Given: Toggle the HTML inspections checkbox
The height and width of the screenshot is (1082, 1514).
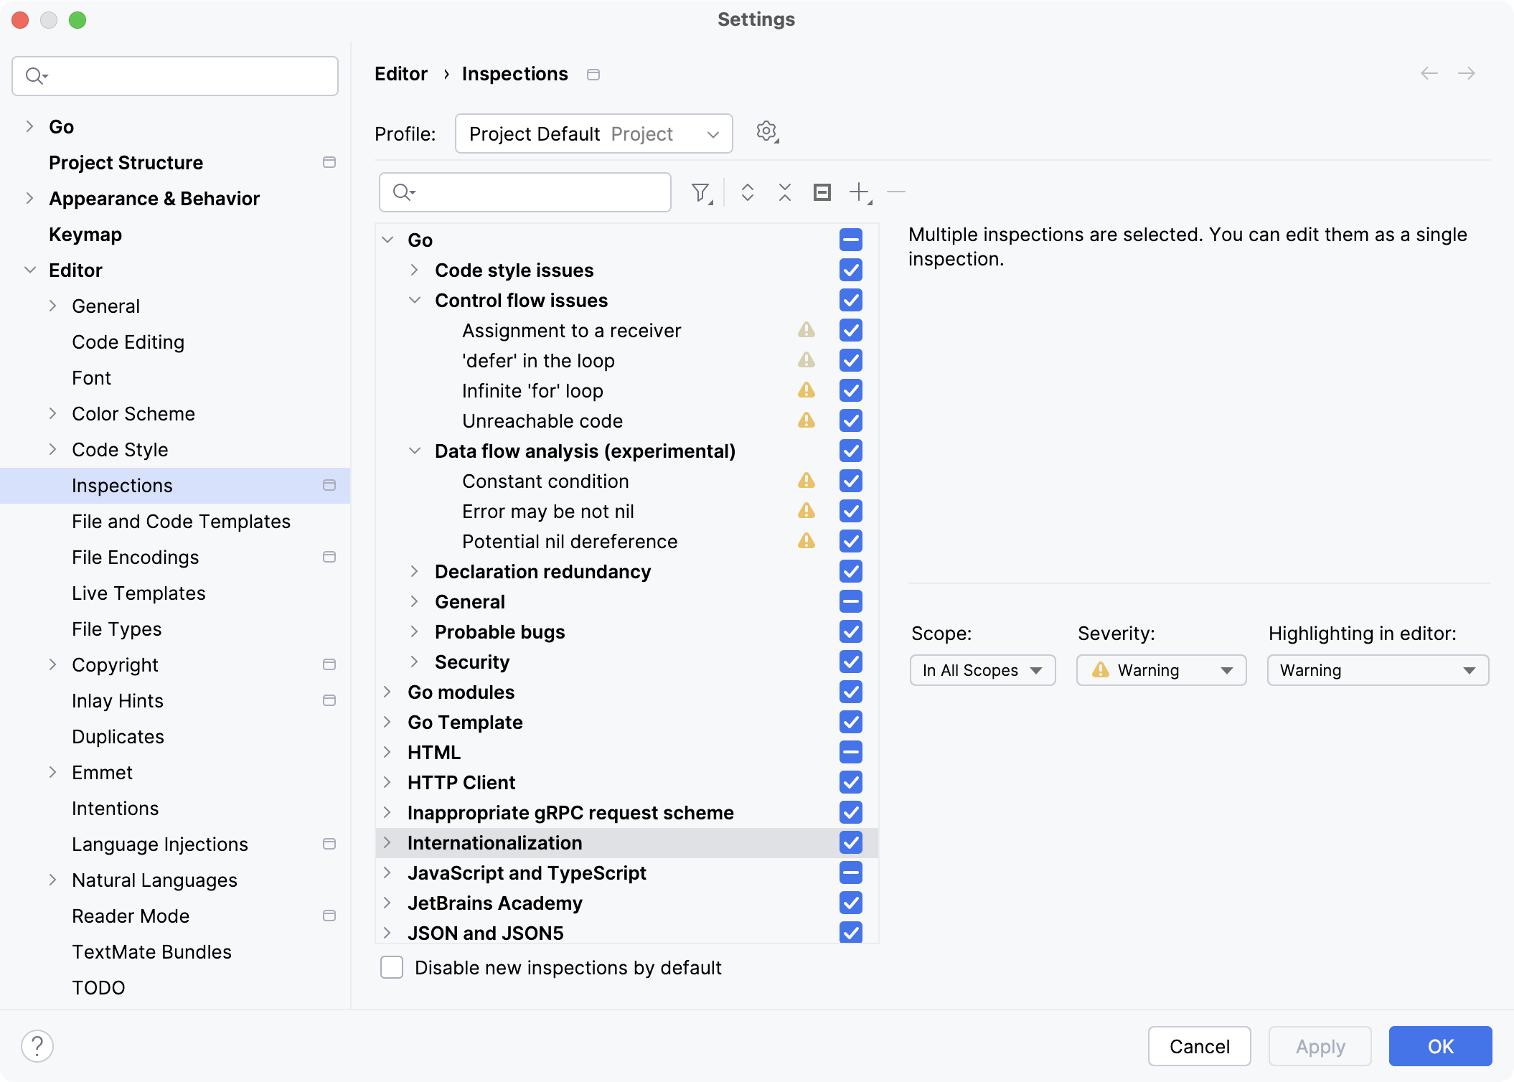Looking at the screenshot, I should (851, 752).
